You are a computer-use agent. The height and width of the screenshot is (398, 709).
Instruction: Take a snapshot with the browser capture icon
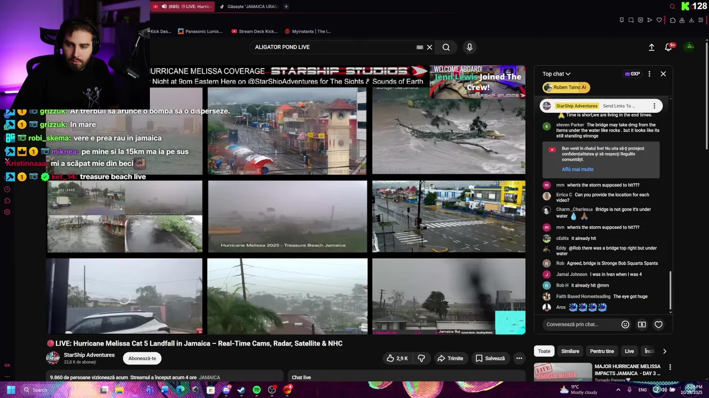tap(631, 20)
